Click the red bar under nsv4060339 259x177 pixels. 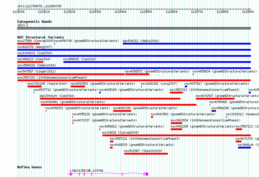122,111
